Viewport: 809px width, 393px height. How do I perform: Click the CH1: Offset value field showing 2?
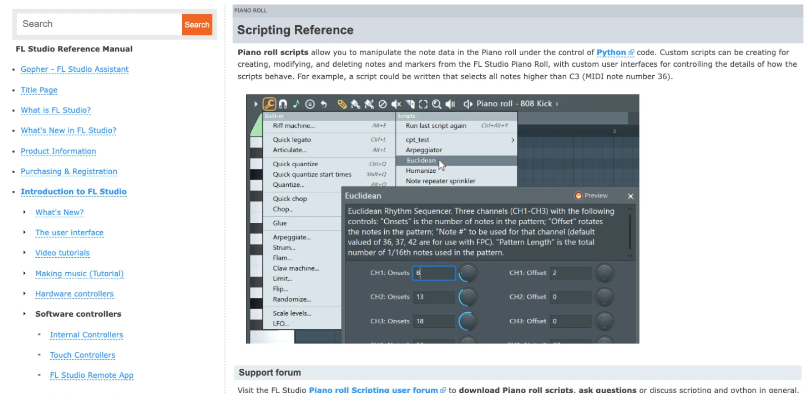pyautogui.click(x=570, y=273)
